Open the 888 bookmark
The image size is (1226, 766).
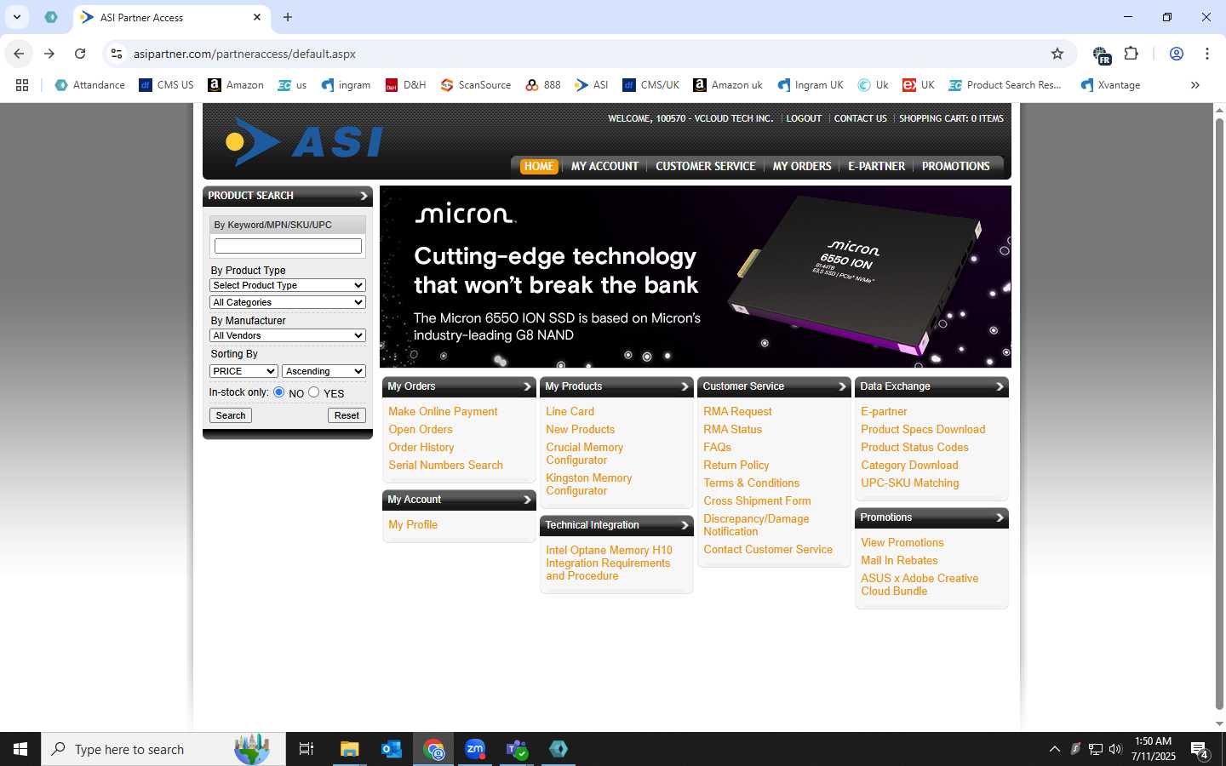(543, 85)
